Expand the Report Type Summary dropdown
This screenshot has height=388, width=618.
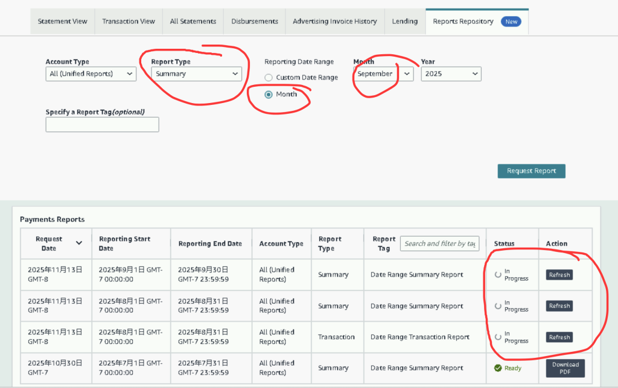(x=196, y=74)
